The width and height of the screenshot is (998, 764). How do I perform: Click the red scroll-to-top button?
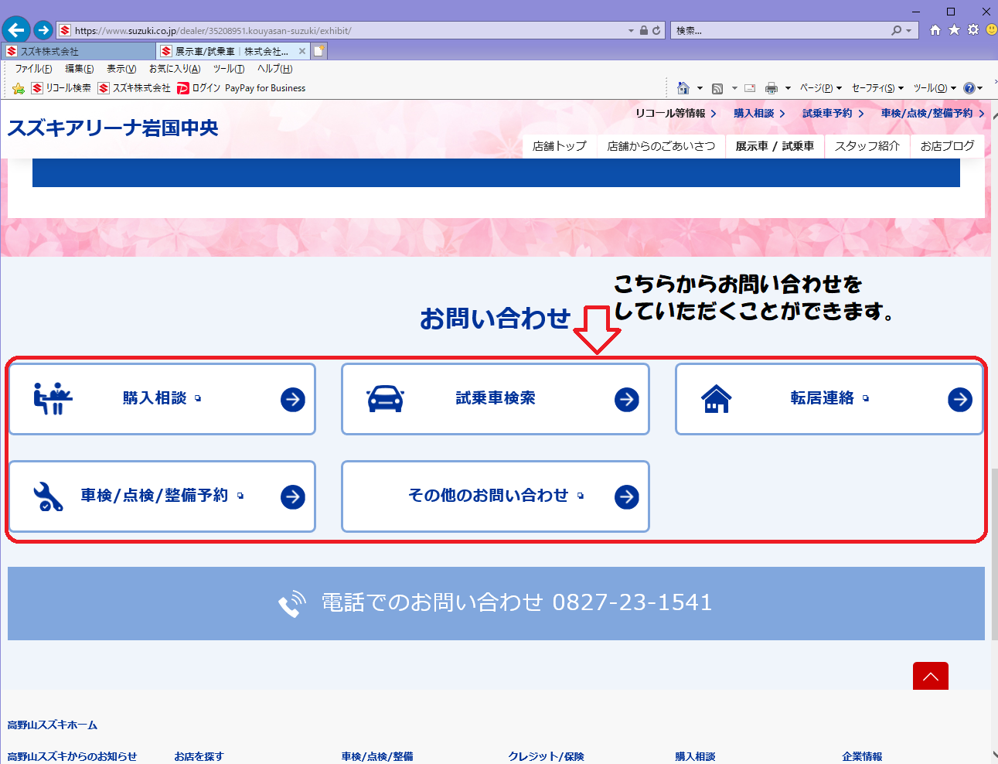[931, 676]
